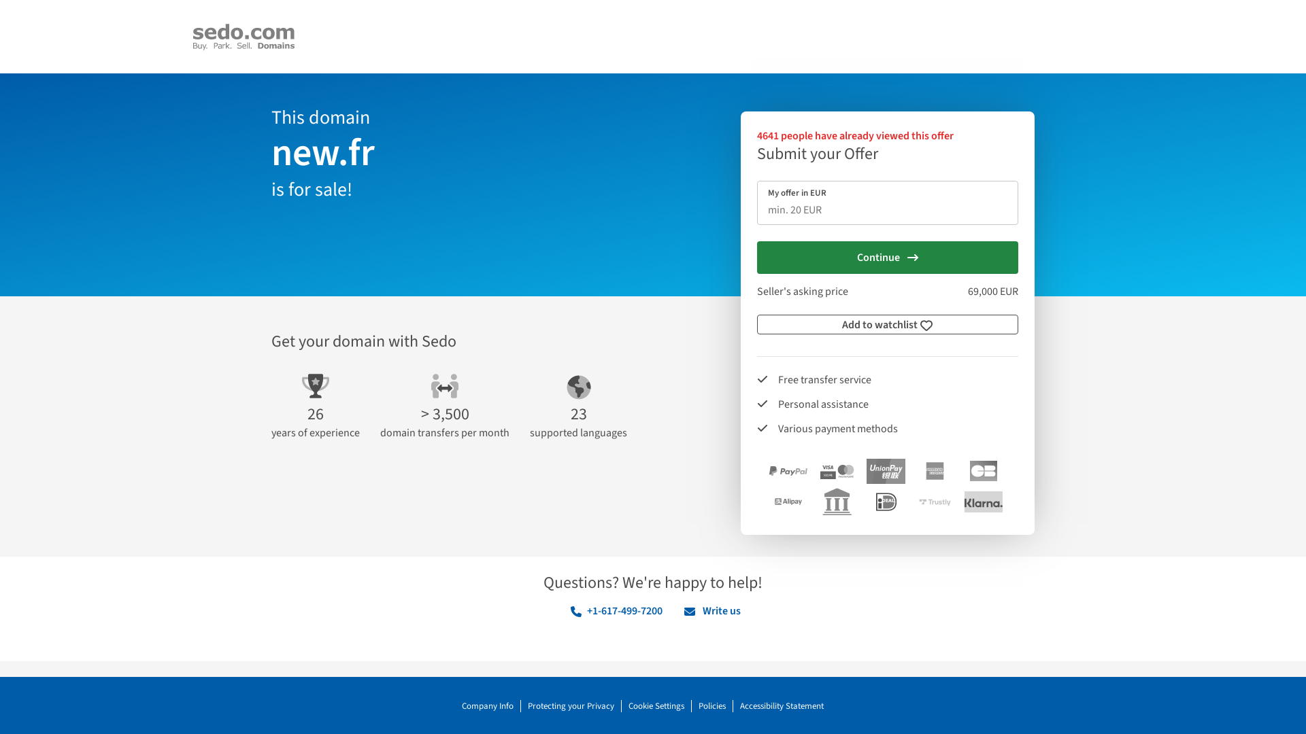
Task: Focus the My offer in EUR field
Action: (887, 209)
